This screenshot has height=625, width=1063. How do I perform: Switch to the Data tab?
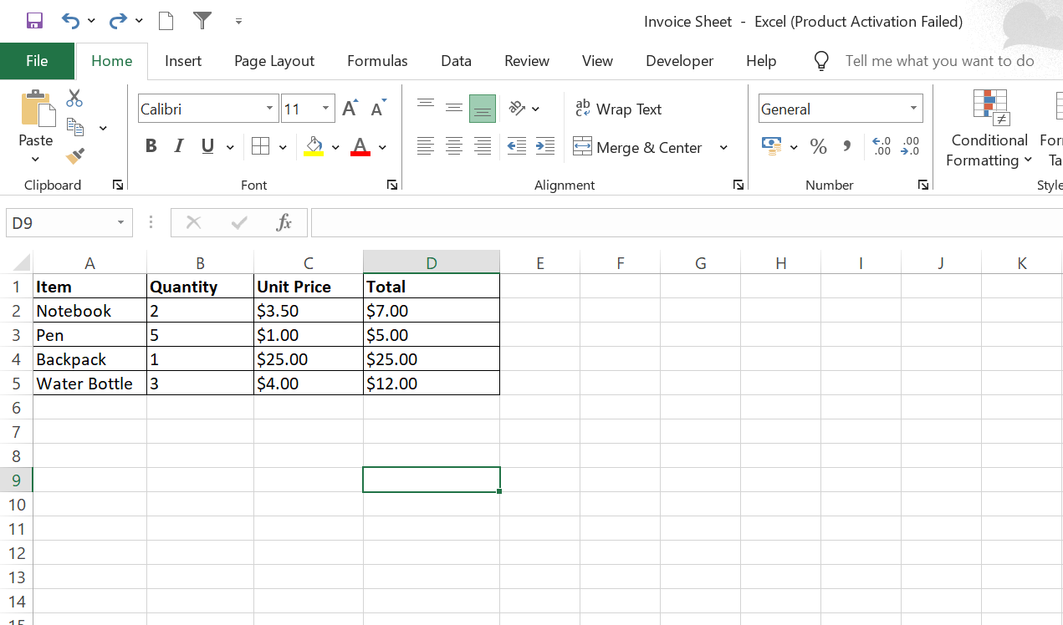pyautogui.click(x=456, y=61)
